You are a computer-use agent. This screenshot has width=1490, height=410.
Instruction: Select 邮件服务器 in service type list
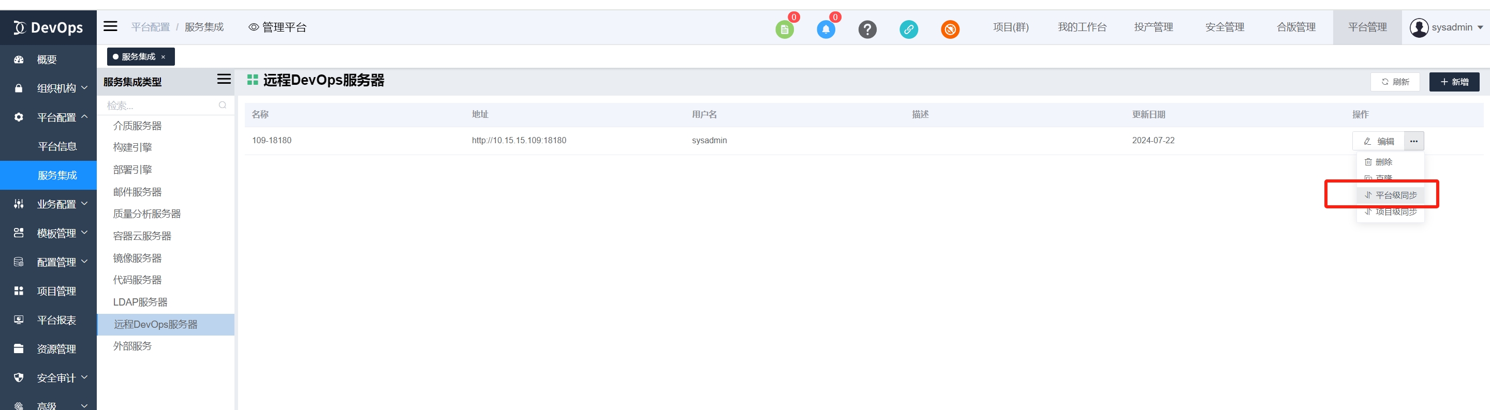(166, 192)
